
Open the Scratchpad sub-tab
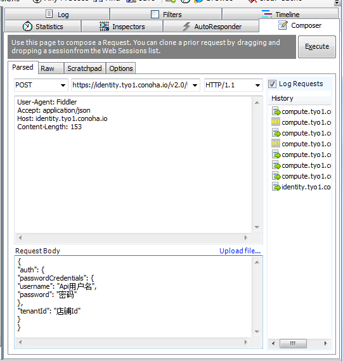pyautogui.click(x=84, y=68)
